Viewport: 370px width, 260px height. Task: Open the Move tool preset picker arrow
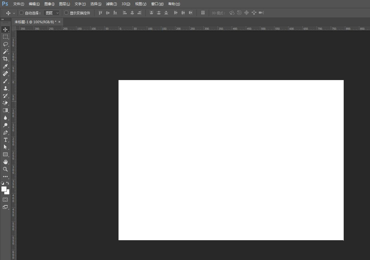click(x=14, y=13)
